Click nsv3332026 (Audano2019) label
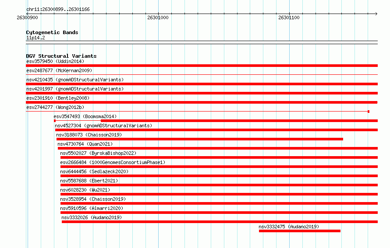The width and height of the screenshot is (390, 248). (92, 217)
